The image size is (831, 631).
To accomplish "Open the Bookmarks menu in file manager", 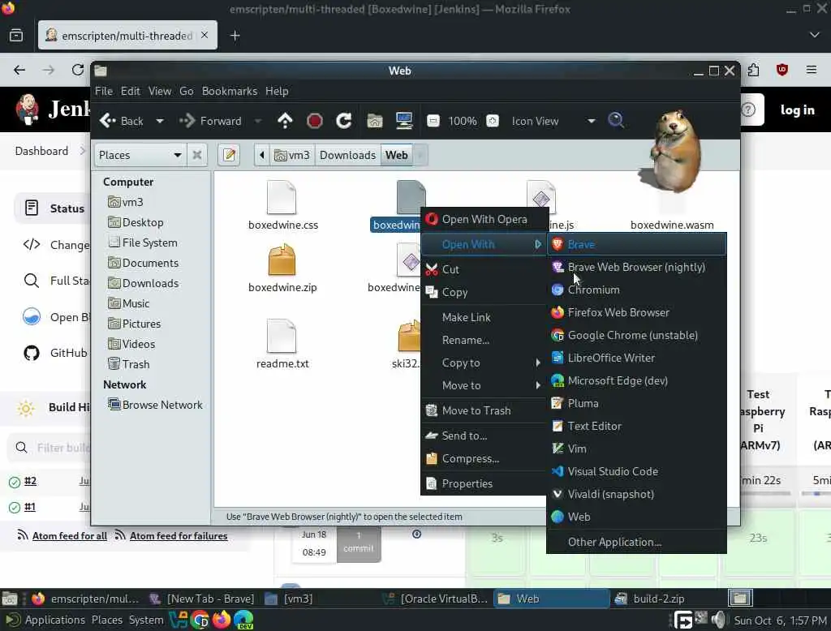I will (229, 91).
